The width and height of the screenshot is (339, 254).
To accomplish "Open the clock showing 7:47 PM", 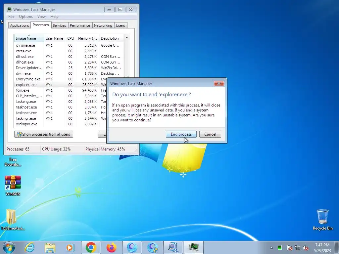I will tap(322, 248).
